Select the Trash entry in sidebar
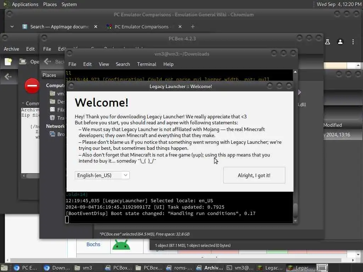The image size is (363, 272). (57, 118)
